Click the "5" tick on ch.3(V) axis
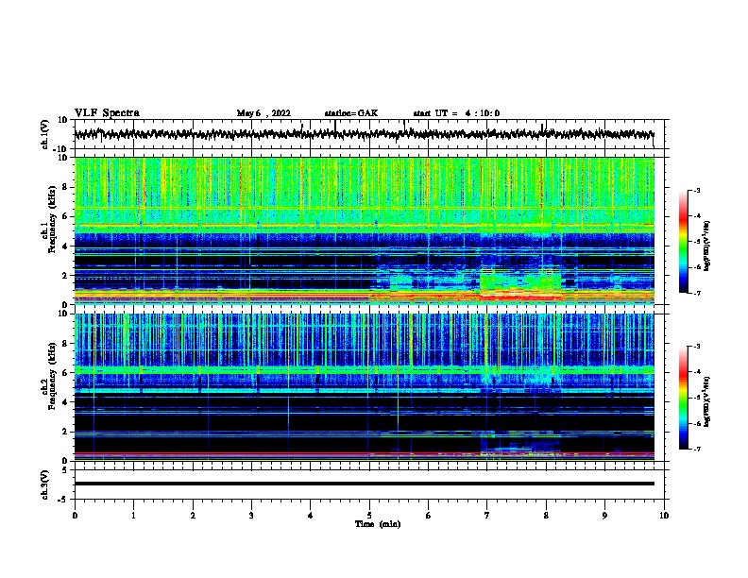 tap(66, 470)
